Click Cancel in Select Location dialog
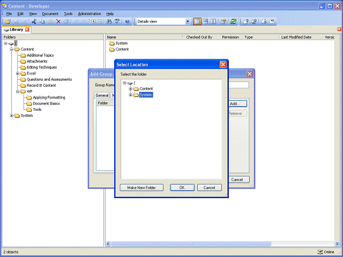Screen dimensions: 343x257 (x=210, y=187)
